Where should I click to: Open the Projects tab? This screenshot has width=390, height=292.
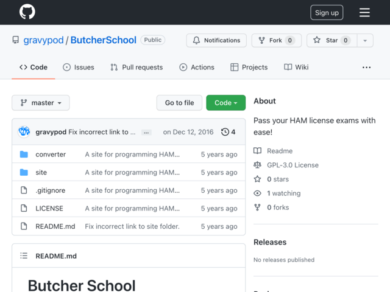pos(249,68)
